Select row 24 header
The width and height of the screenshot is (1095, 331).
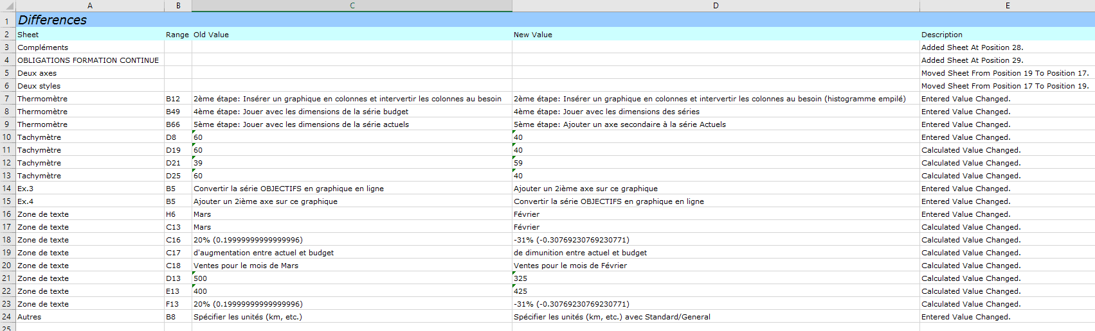(7, 317)
